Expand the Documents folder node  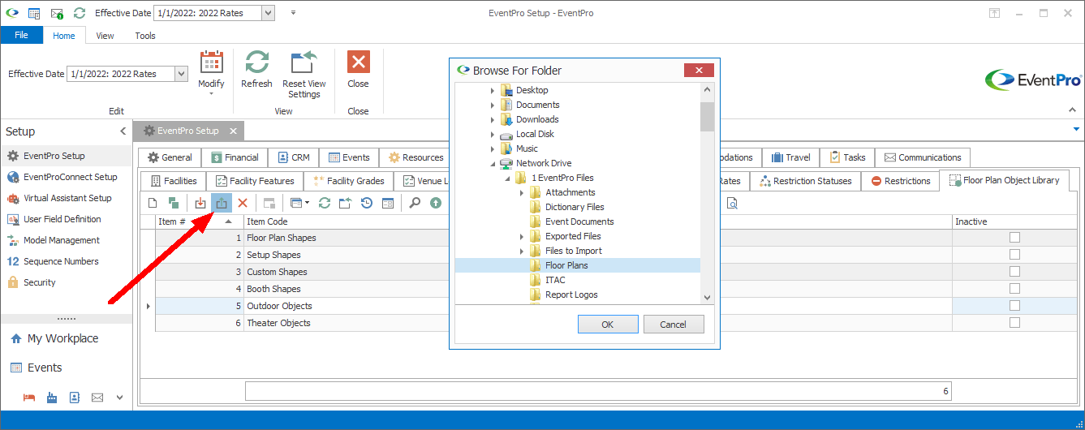(493, 105)
